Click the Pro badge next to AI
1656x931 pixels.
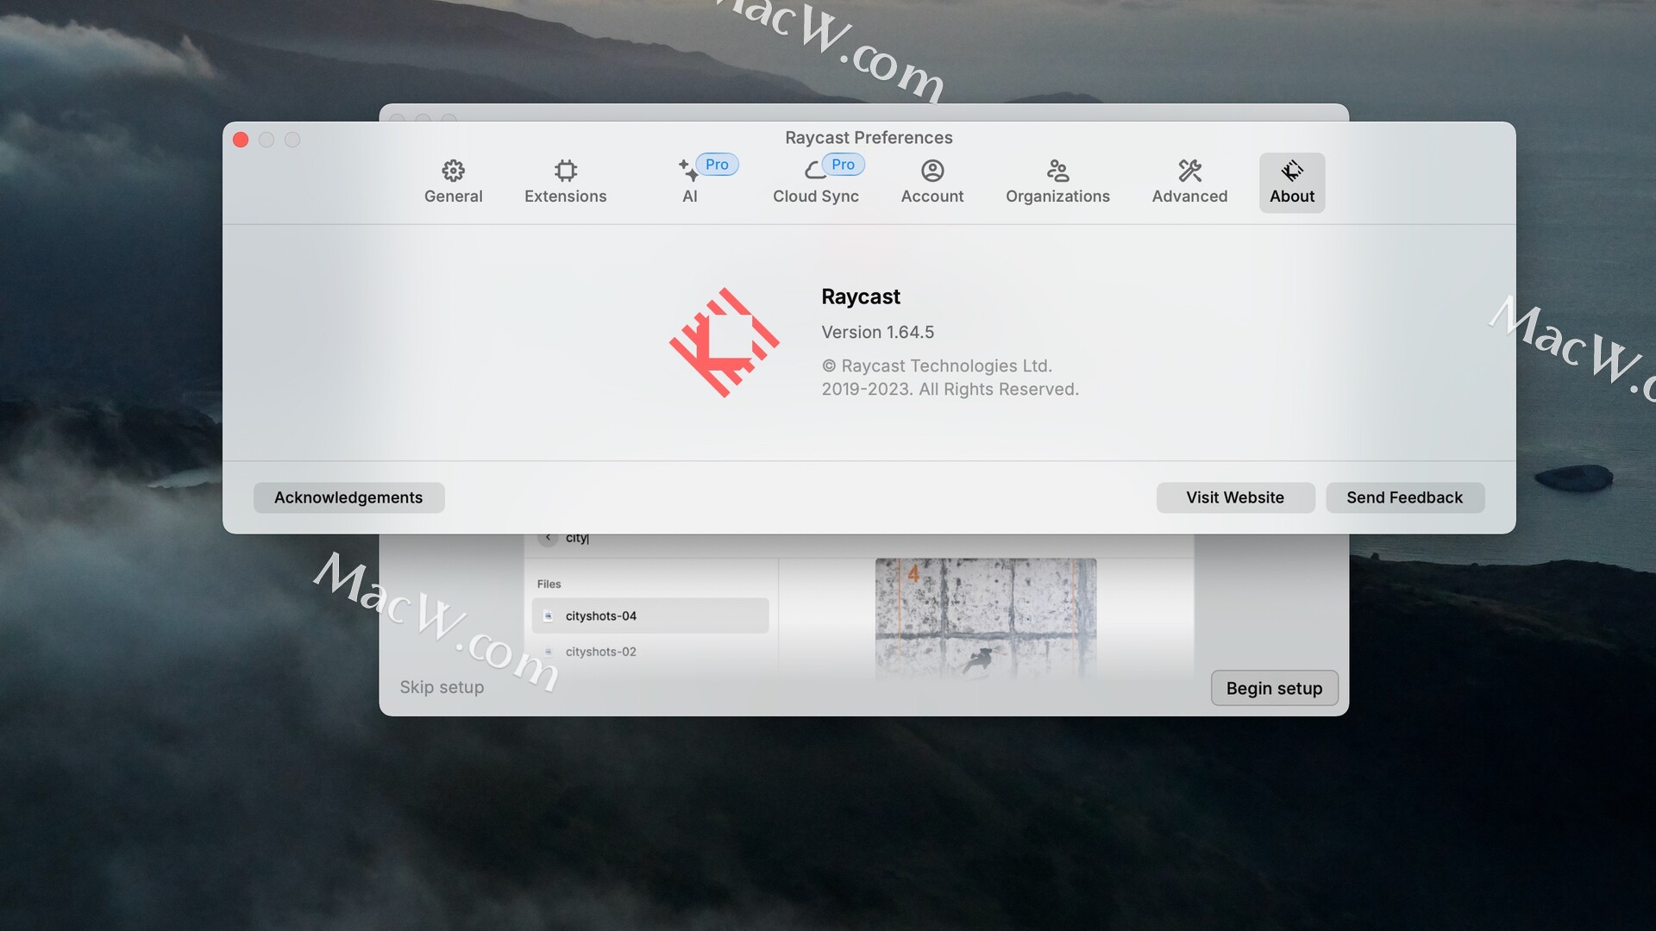(x=717, y=165)
